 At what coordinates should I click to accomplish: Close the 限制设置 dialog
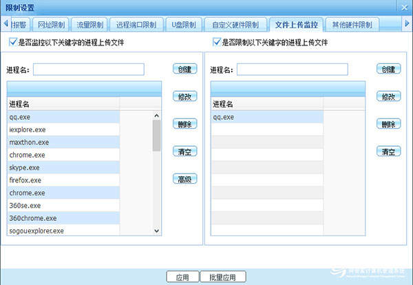(x=404, y=8)
